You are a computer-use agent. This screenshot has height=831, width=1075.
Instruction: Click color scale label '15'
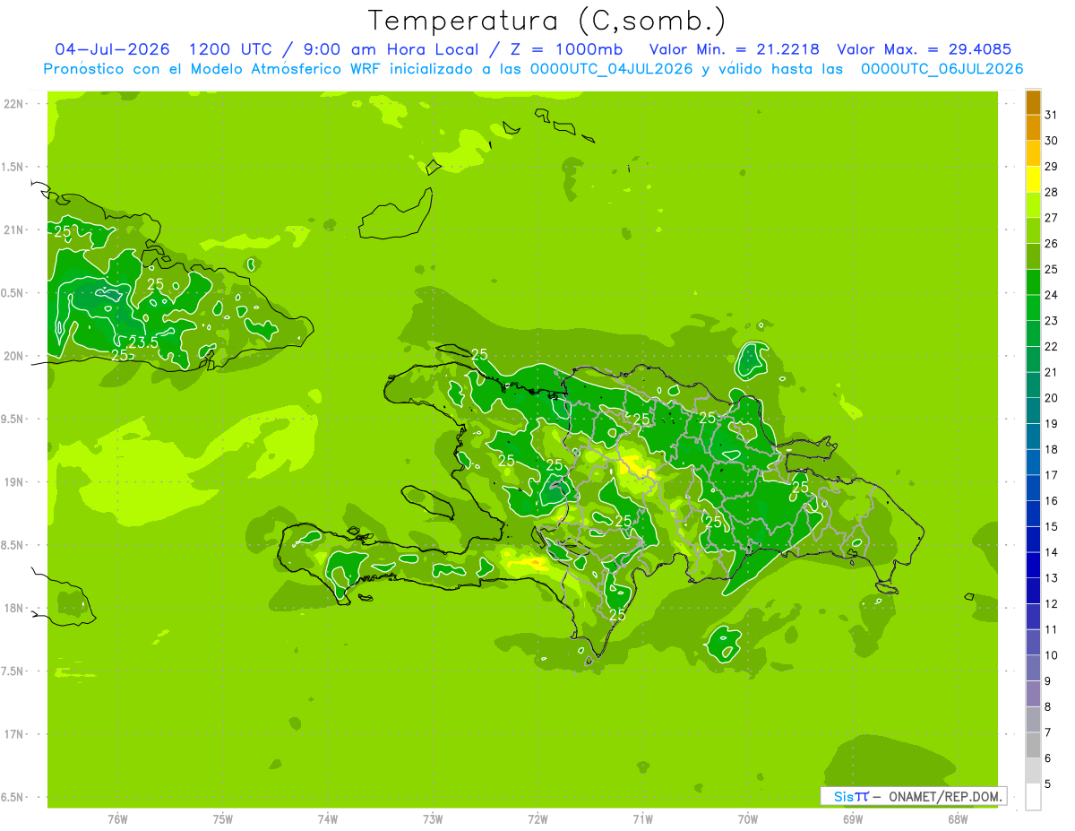click(x=1051, y=526)
